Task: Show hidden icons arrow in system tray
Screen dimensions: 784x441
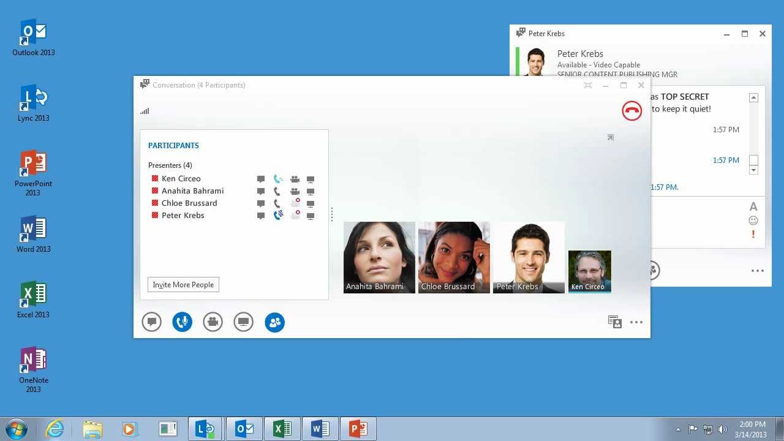Action: click(x=678, y=429)
